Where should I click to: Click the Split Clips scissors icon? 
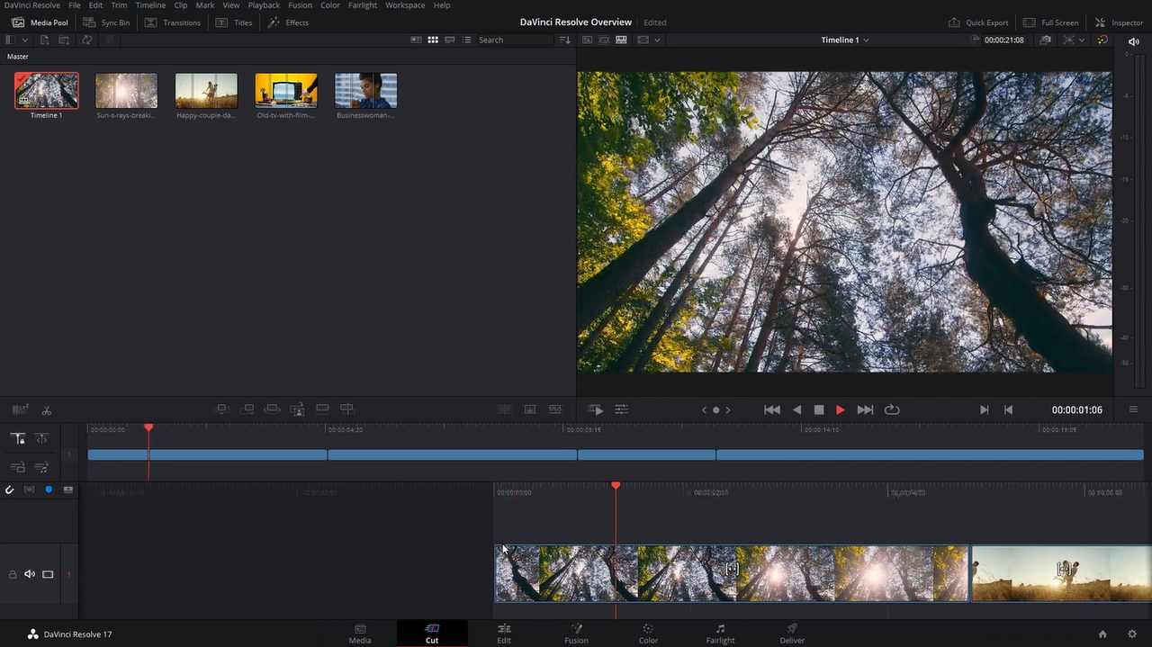47,410
